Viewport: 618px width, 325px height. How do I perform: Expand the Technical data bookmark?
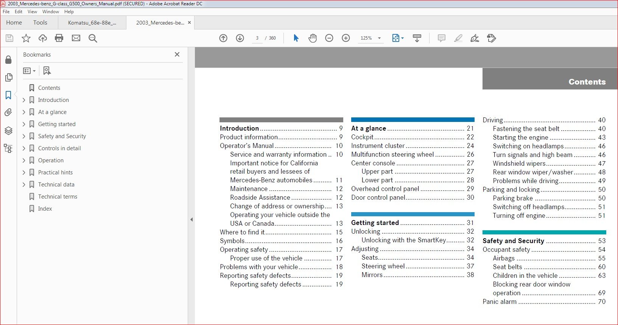click(24, 185)
